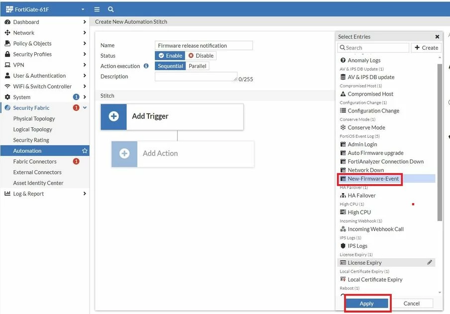Select the Auto Firmware upgrade entry
Viewport: 450px width, 314px height.
click(386, 153)
